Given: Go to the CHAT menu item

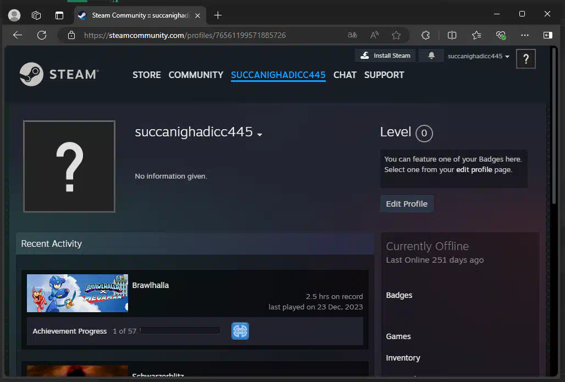Looking at the screenshot, I should (345, 75).
